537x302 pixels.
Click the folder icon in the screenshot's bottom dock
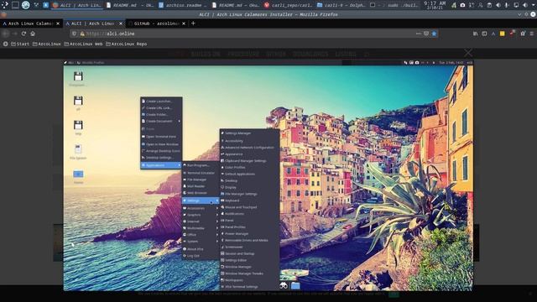(x=295, y=285)
